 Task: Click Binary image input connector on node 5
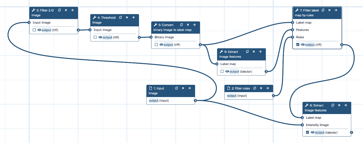(151, 37)
